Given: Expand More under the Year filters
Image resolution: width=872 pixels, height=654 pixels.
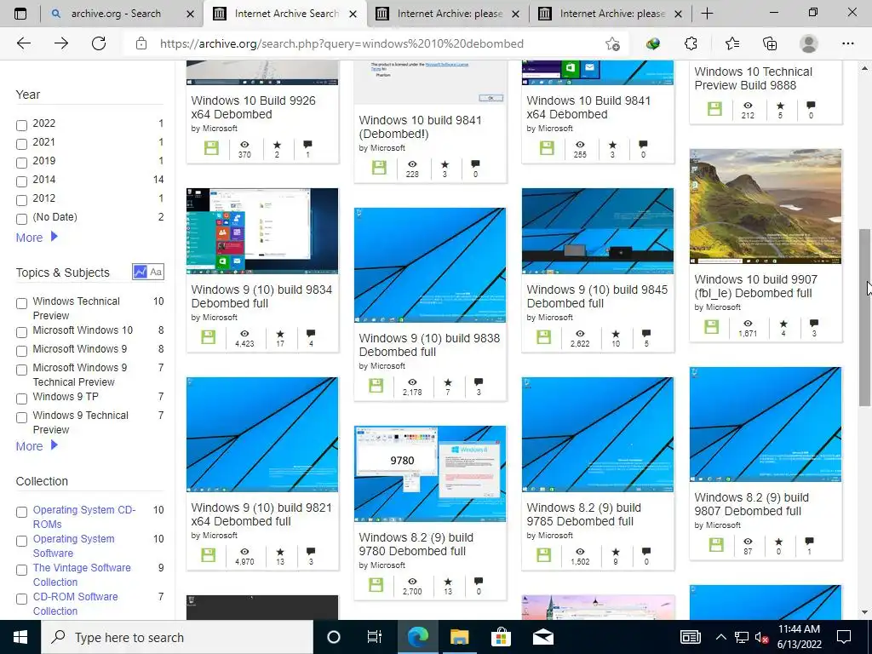Looking at the screenshot, I should pos(37,238).
